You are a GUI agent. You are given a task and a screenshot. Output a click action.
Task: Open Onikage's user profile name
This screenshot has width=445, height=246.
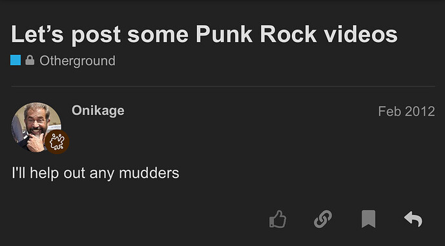click(98, 110)
